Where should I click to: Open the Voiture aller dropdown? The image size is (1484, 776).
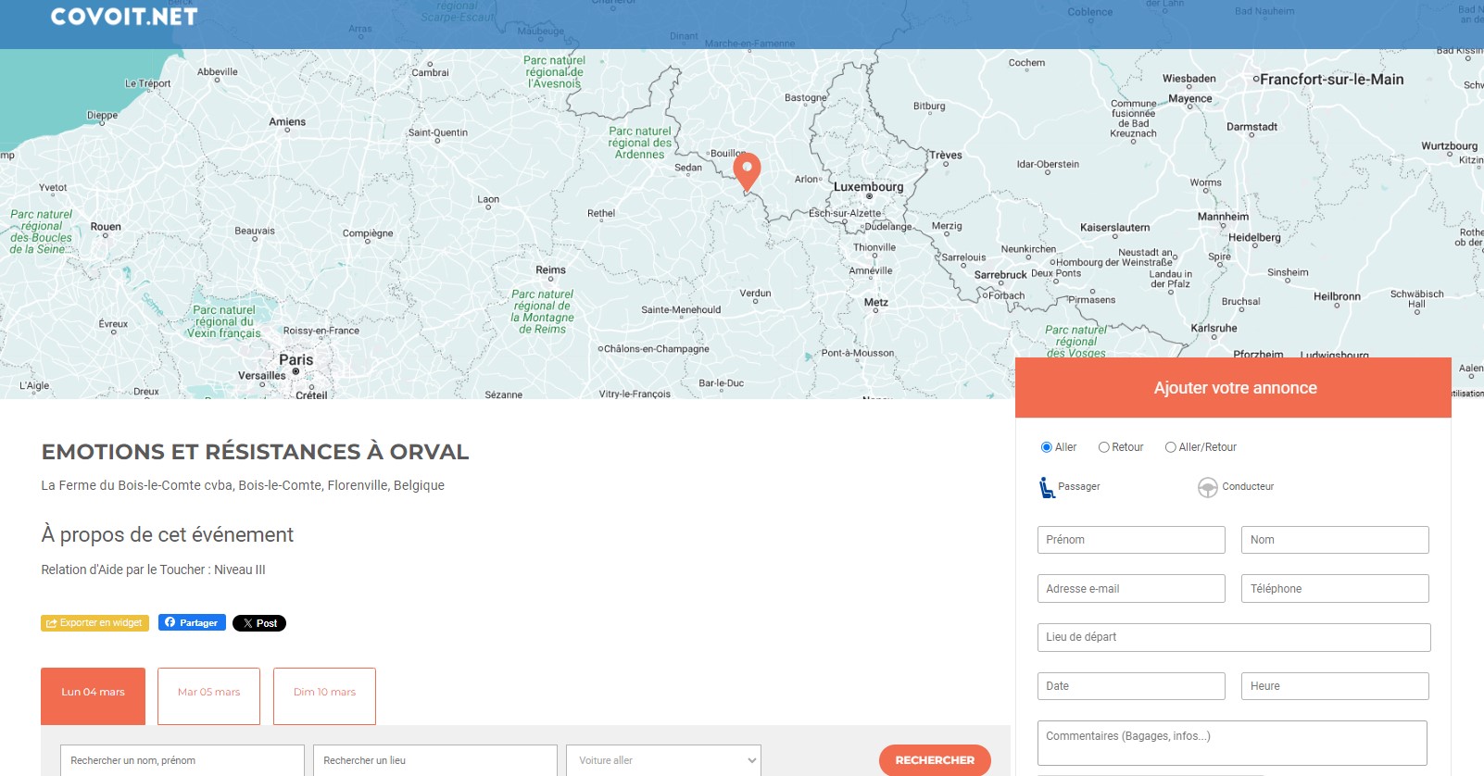tap(663, 760)
